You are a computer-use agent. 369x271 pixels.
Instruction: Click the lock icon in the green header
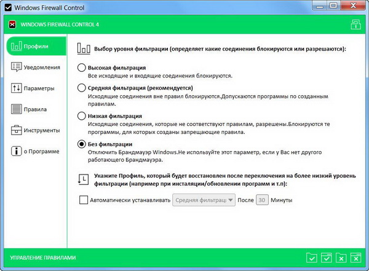click(x=355, y=25)
